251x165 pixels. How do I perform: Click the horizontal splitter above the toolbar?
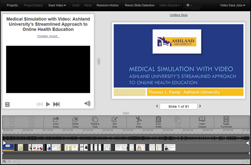tap(126, 113)
